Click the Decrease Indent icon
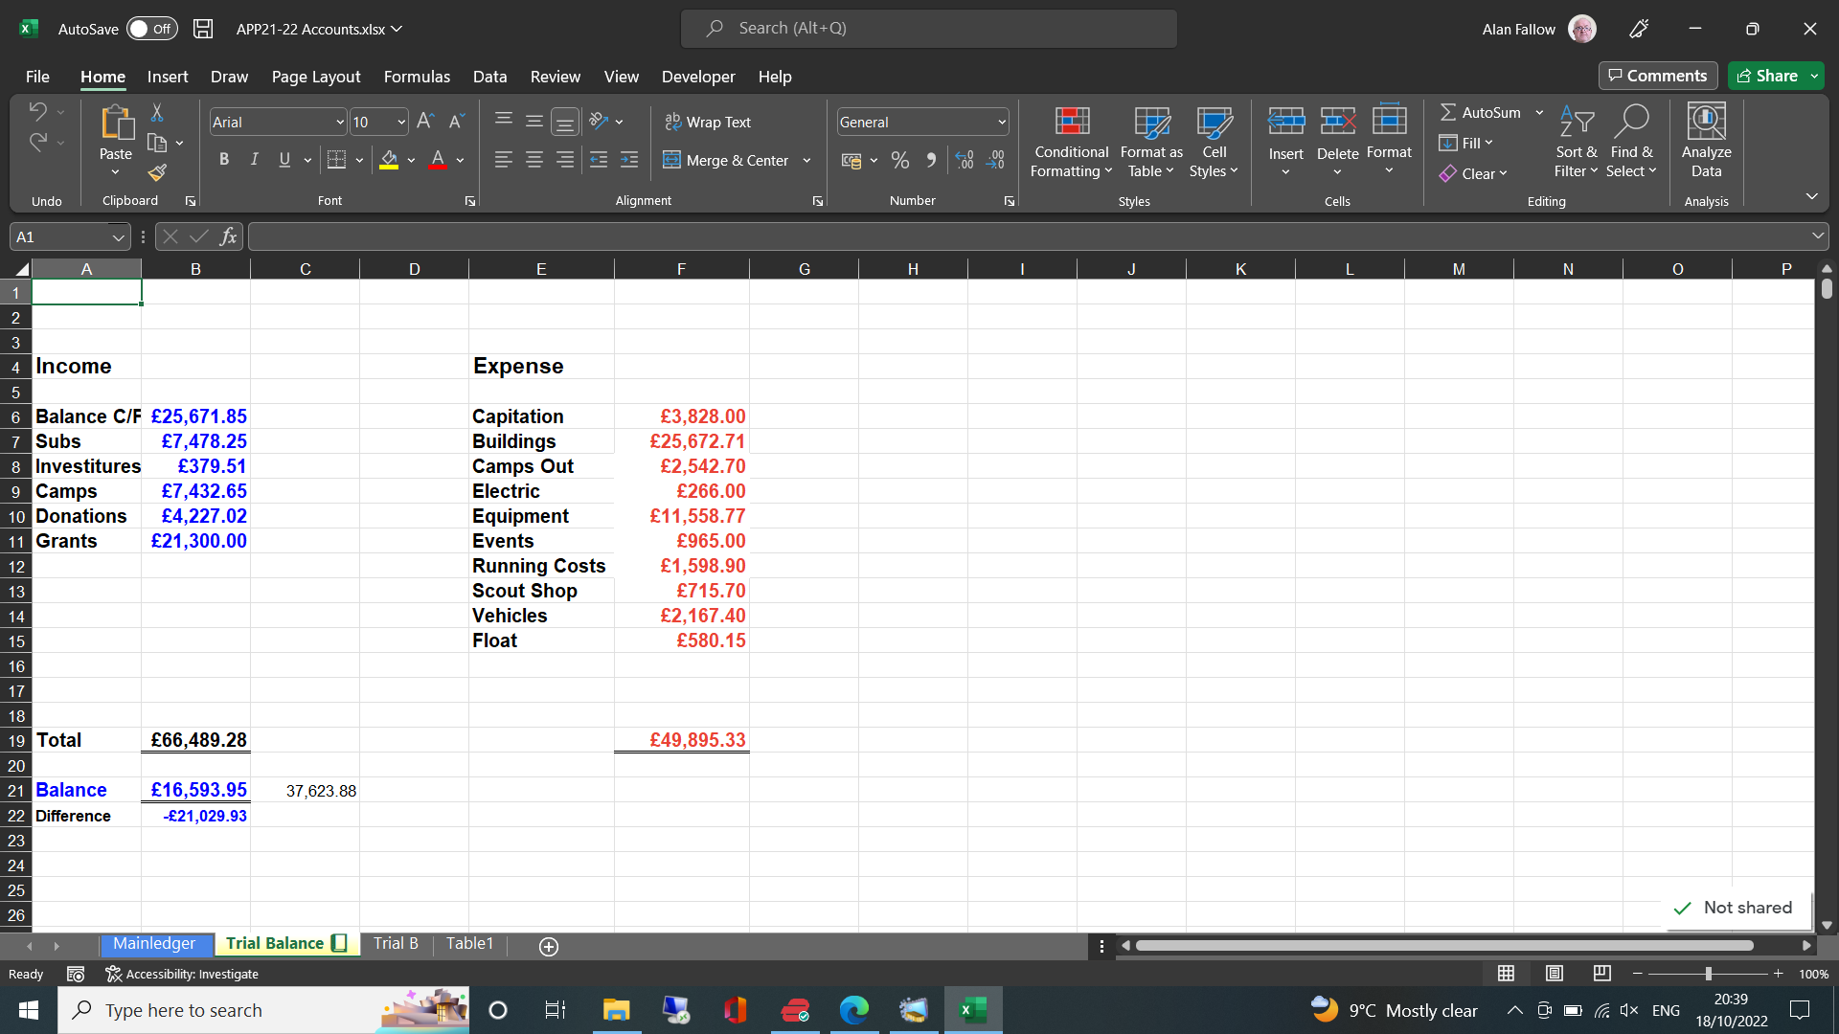This screenshot has height=1034, width=1839. 599,160
